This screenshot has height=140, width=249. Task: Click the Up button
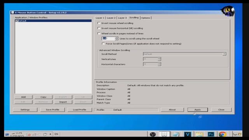click(83, 97)
